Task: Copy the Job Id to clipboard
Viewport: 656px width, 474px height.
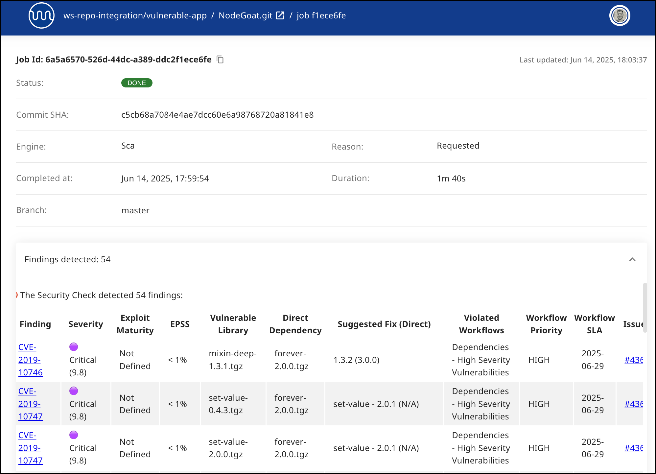Action: click(x=220, y=59)
